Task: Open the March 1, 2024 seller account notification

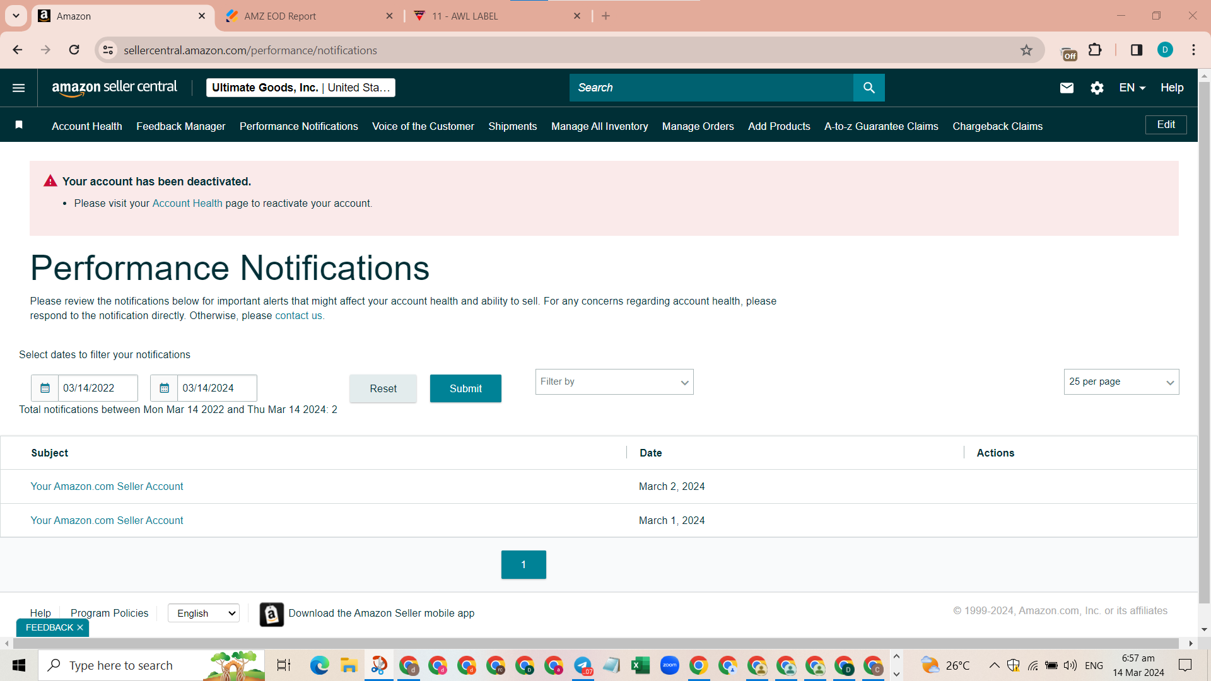Action: pyautogui.click(x=107, y=520)
